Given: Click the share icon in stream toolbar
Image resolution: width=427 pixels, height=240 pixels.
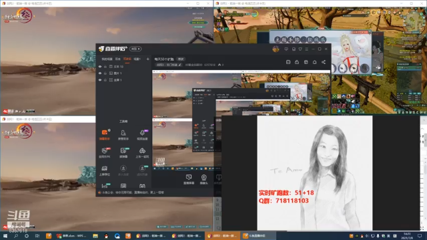Looking at the screenshot, I should tap(324, 62).
